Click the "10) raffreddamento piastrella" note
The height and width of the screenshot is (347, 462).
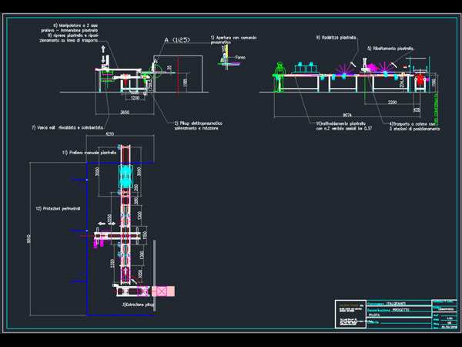pos(344,126)
